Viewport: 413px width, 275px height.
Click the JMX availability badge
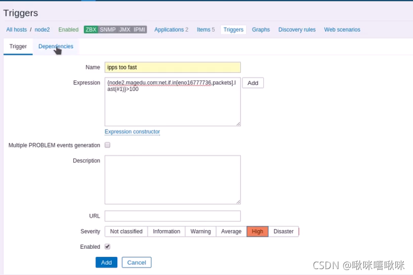(x=125, y=29)
